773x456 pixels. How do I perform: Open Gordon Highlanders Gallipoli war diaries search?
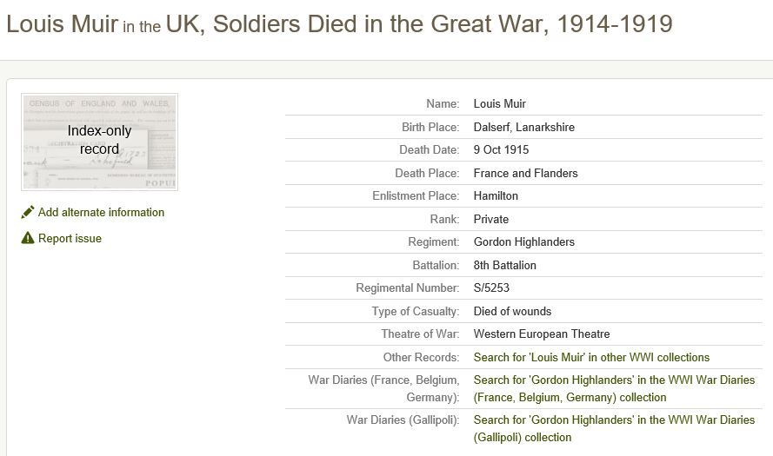point(614,428)
